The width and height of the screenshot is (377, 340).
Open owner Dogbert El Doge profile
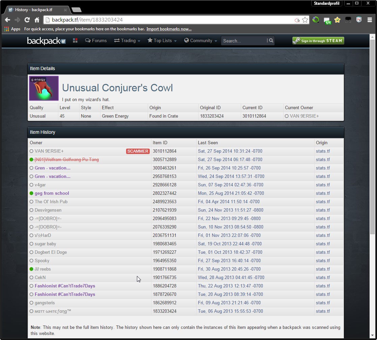coord(51,252)
